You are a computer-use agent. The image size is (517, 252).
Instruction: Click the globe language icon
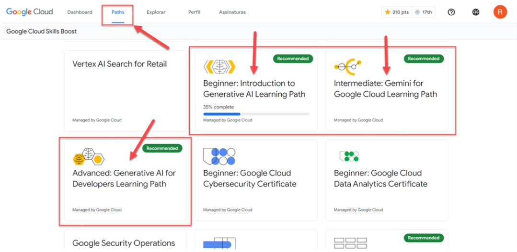[475, 12]
